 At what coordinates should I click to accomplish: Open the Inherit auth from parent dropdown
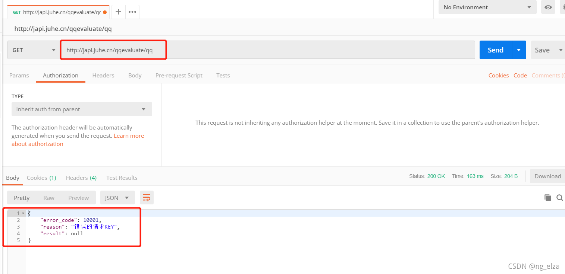(x=82, y=109)
